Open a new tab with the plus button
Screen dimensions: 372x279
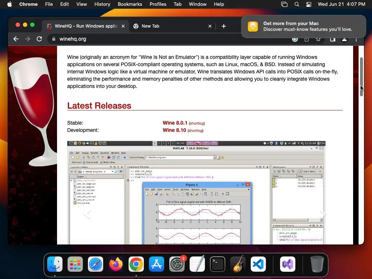[x=223, y=26]
